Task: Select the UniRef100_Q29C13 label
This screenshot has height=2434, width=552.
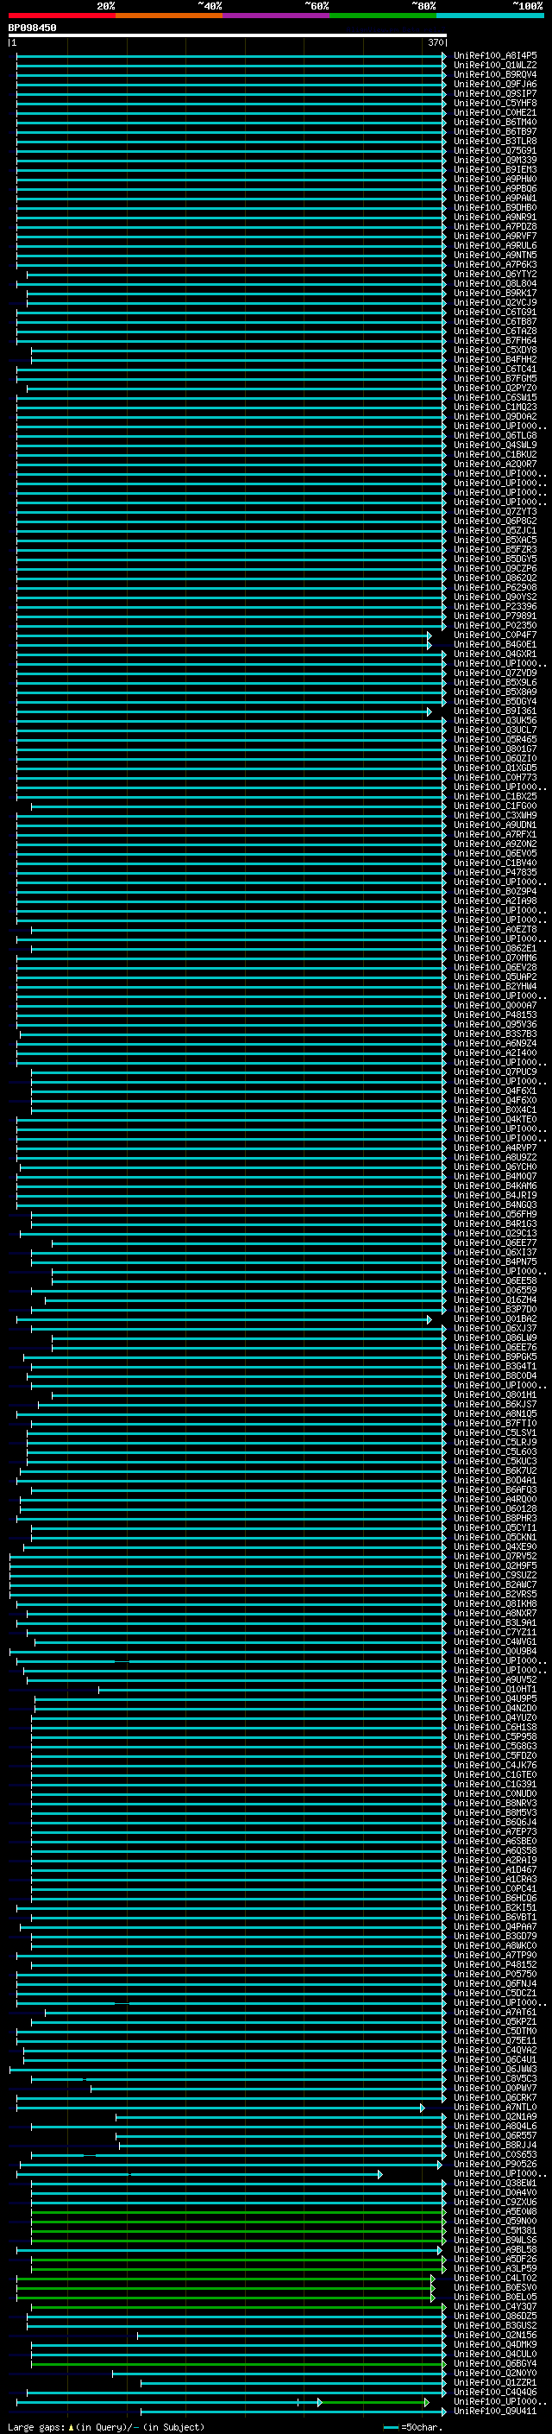Action: tap(495, 1233)
